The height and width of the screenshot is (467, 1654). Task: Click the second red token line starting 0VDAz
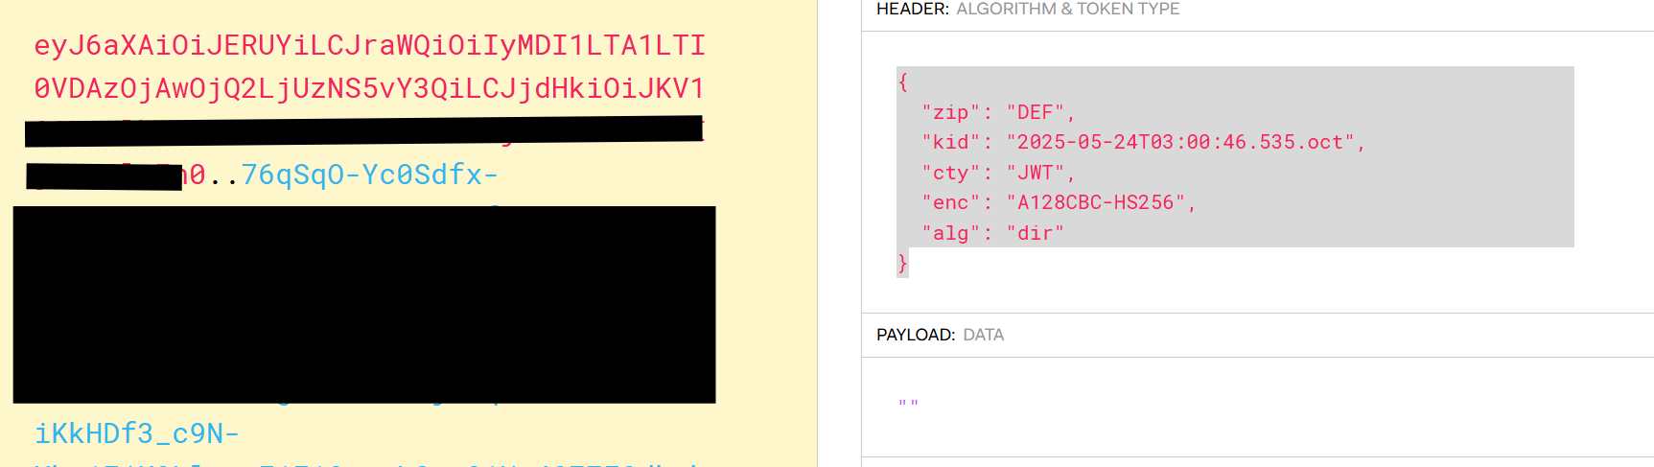coord(369,88)
